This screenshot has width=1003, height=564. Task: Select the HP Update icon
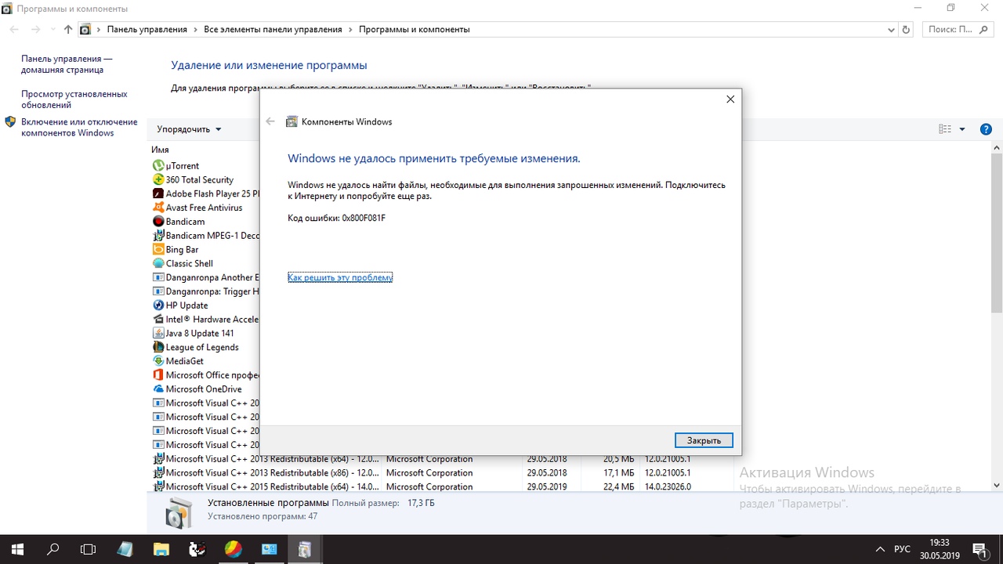click(x=159, y=305)
